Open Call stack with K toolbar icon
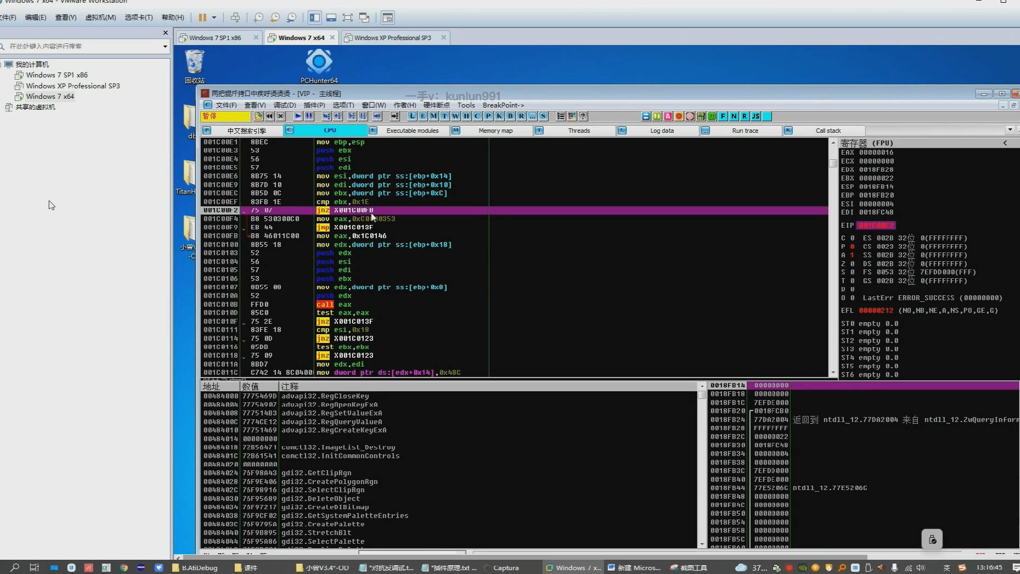The image size is (1020, 574). 499,116
